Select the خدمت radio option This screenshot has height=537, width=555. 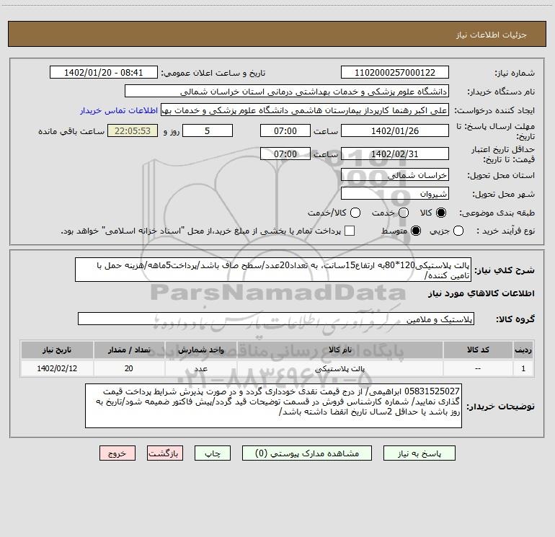click(404, 213)
